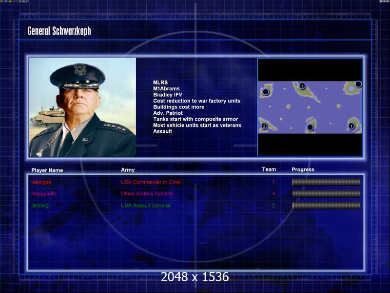Click the "Player Name" column header

[47, 170]
